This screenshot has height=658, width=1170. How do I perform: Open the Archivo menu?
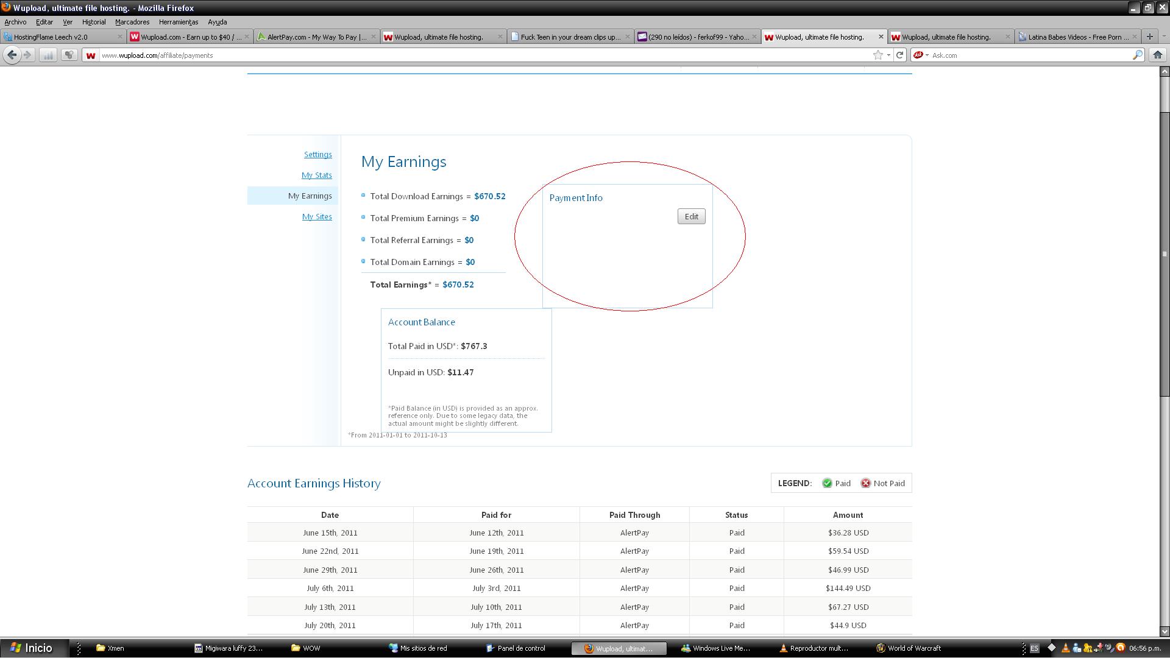[x=15, y=22]
